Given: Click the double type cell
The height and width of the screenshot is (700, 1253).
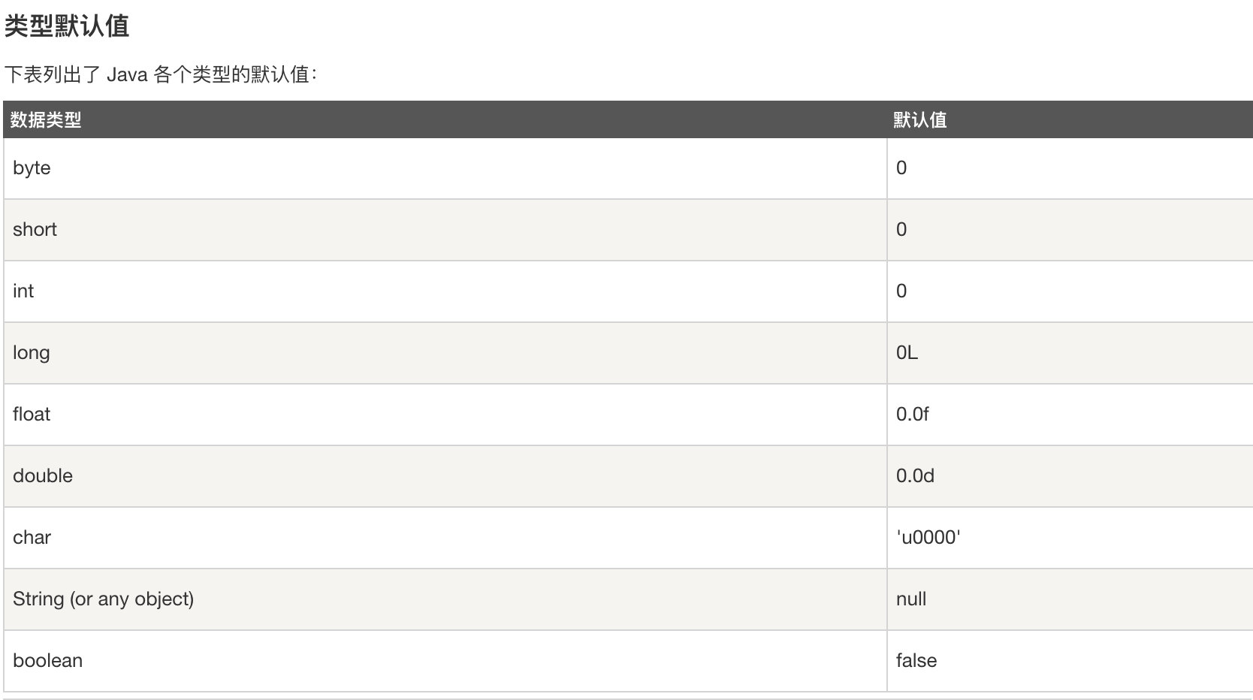Looking at the screenshot, I should (x=43, y=476).
